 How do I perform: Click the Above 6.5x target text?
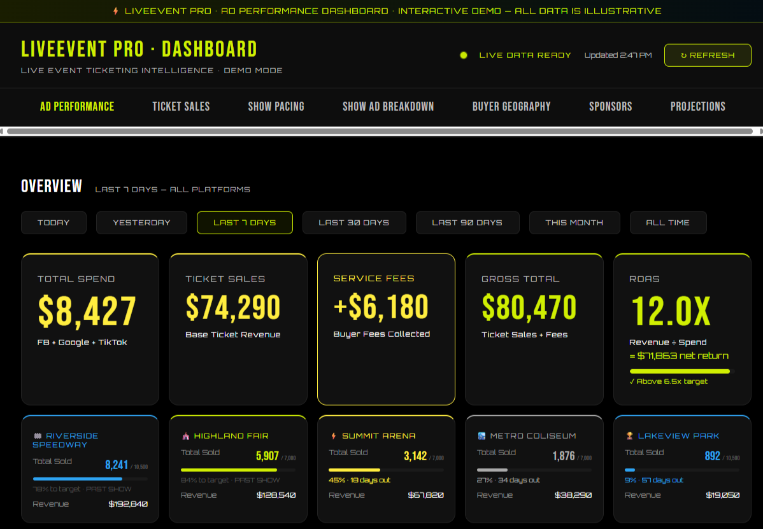coord(668,382)
